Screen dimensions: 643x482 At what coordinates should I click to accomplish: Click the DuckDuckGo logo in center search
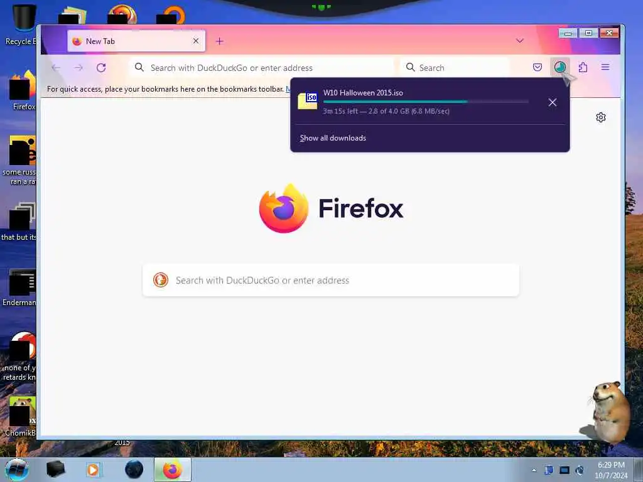pyautogui.click(x=161, y=280)
